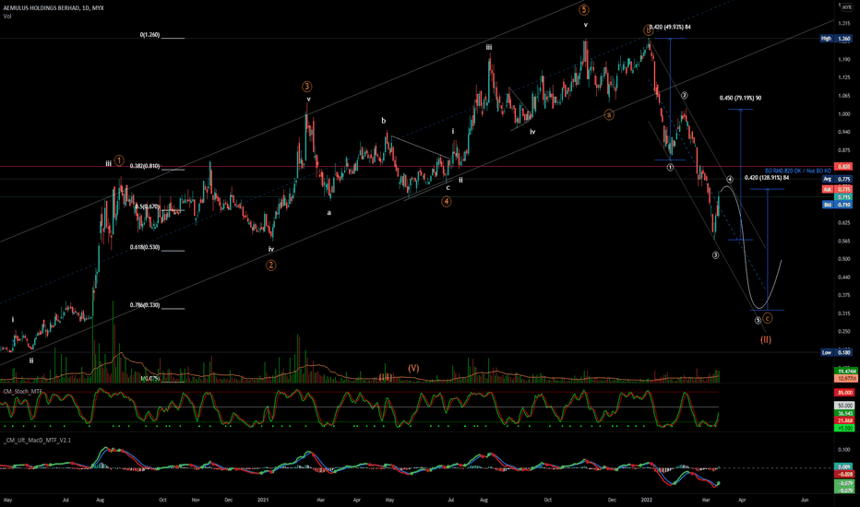
Task: Click the 85.000 stochastic level tag
Action: [843, 393]
